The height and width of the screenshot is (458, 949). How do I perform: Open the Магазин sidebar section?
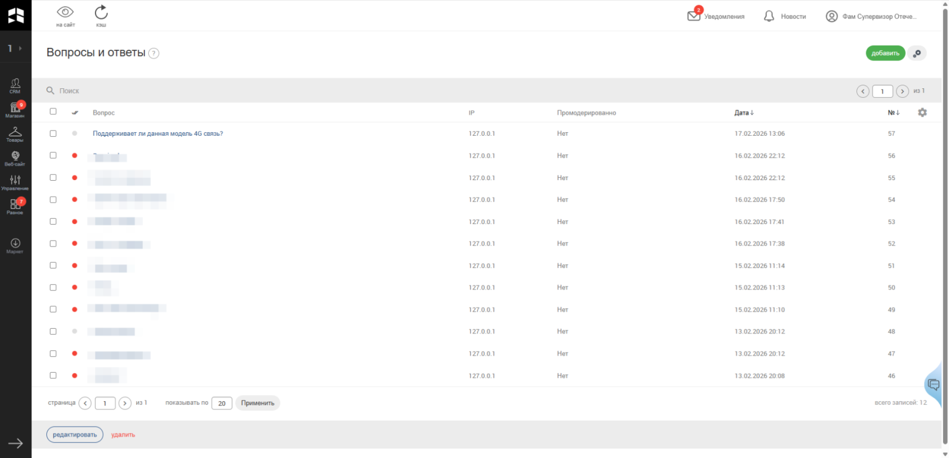(15, 110)
